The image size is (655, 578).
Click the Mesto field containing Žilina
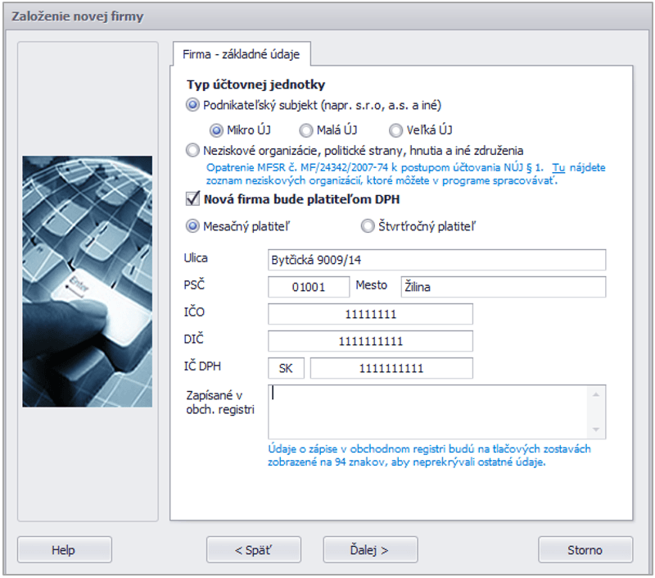[502, 287]
